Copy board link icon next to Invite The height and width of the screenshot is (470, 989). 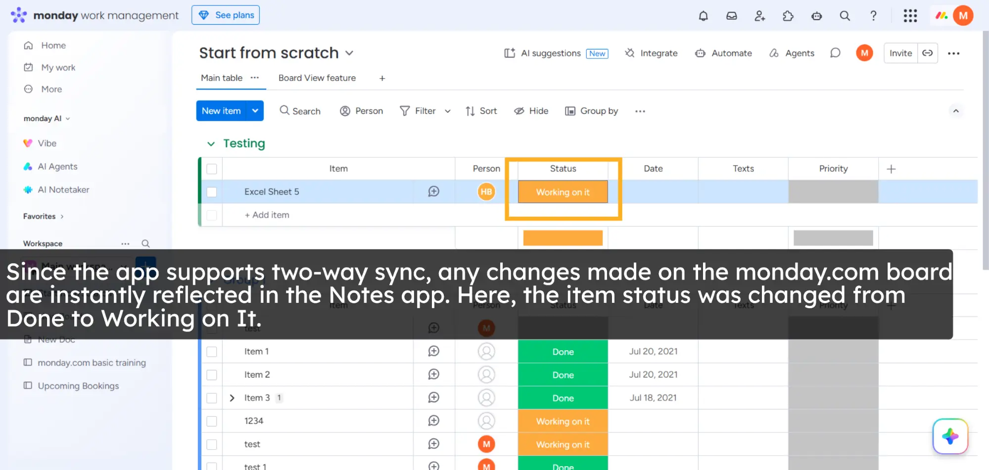[928, 53]
